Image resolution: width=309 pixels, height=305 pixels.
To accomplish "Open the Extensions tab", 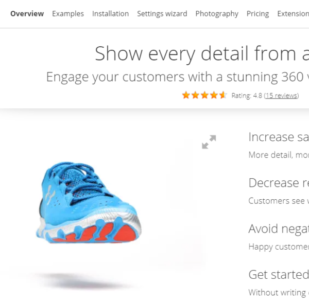I will pos(293,13).
